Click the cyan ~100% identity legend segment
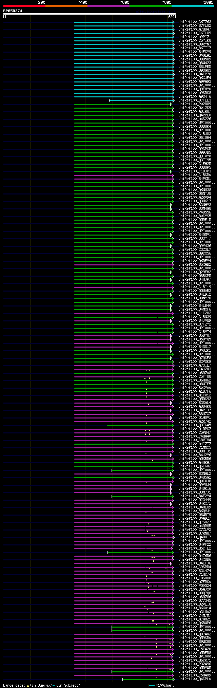The image size is (217, 688). coord(193,6)
